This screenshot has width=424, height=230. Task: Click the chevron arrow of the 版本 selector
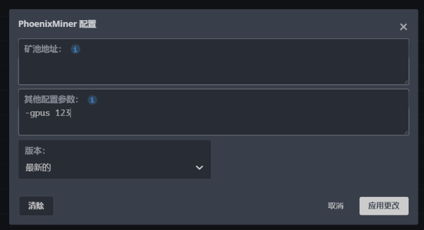click(x=199, y=168)
